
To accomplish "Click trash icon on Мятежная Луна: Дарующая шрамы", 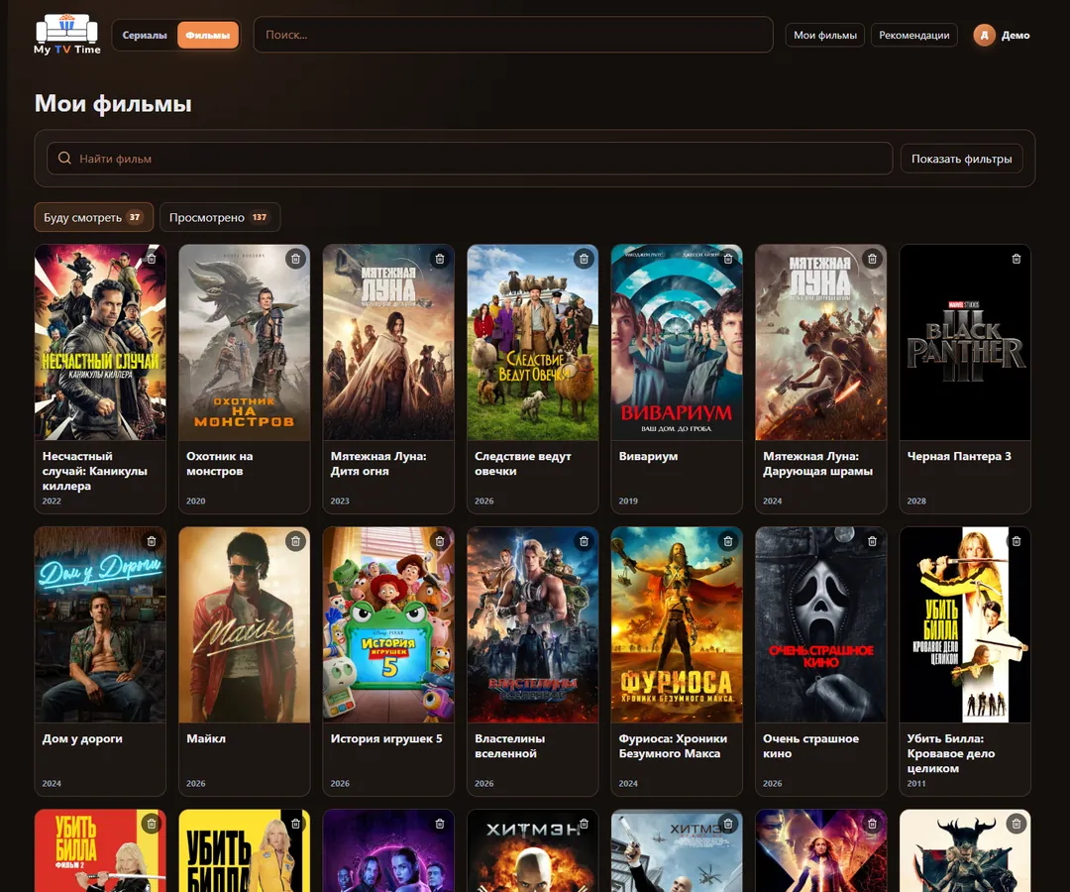I will (x=872, y=259).
